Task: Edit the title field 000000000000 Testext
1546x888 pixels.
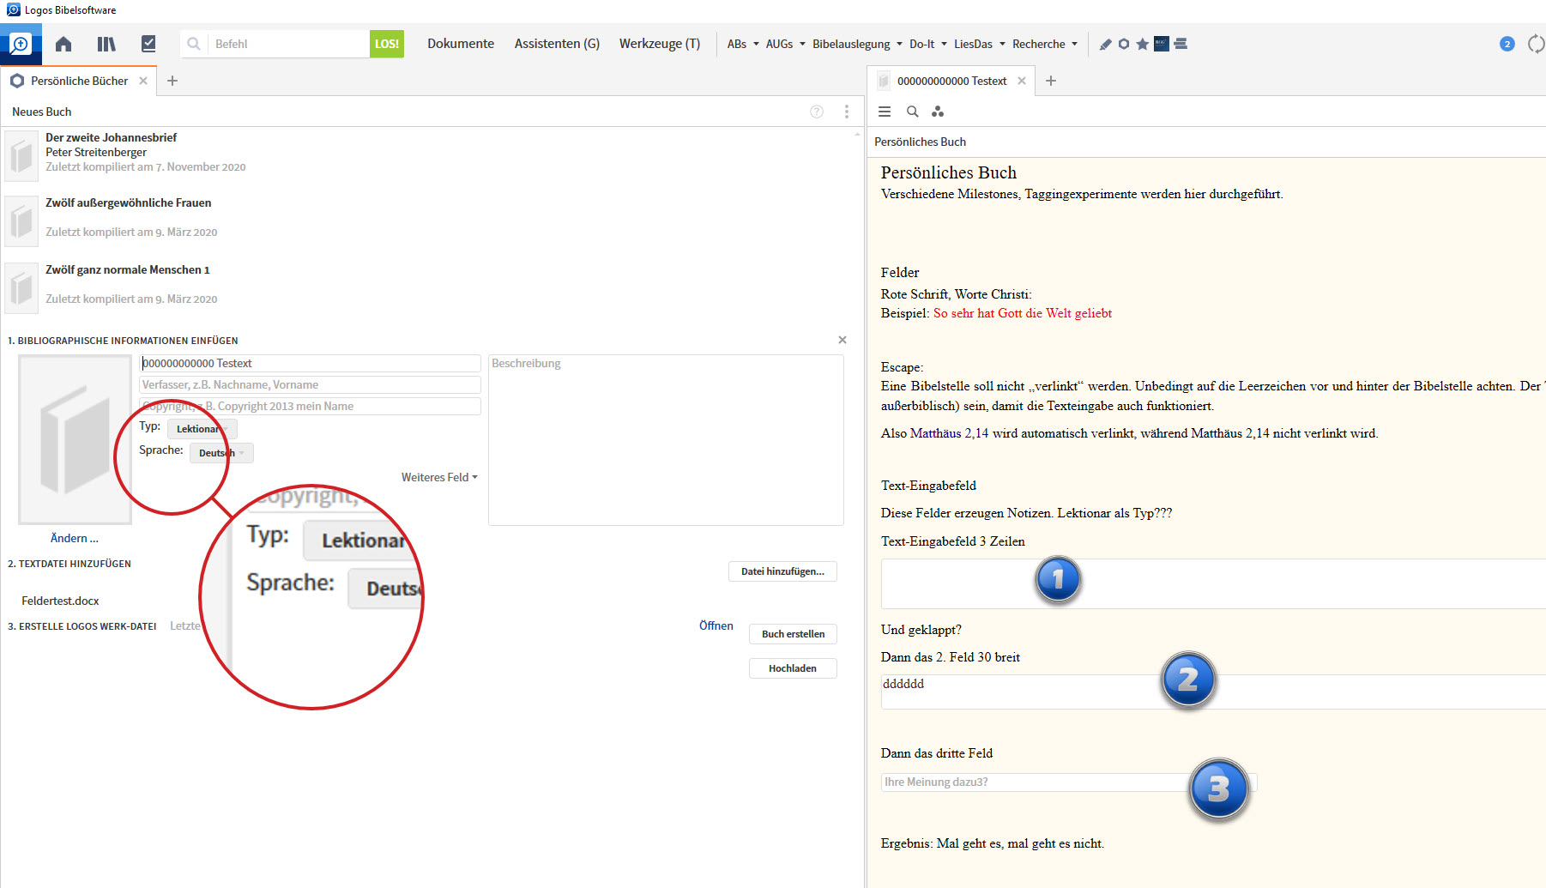Action: pos(310,363)
